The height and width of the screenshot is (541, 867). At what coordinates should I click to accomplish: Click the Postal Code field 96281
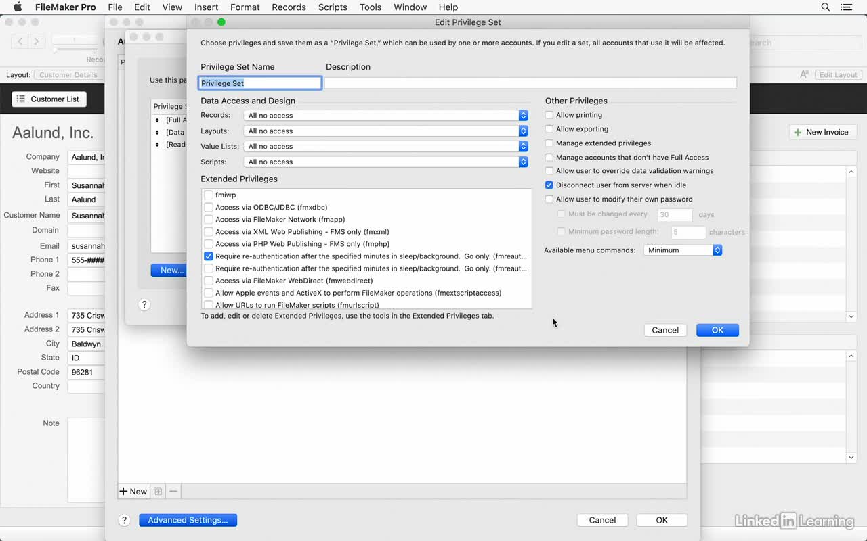86,372
